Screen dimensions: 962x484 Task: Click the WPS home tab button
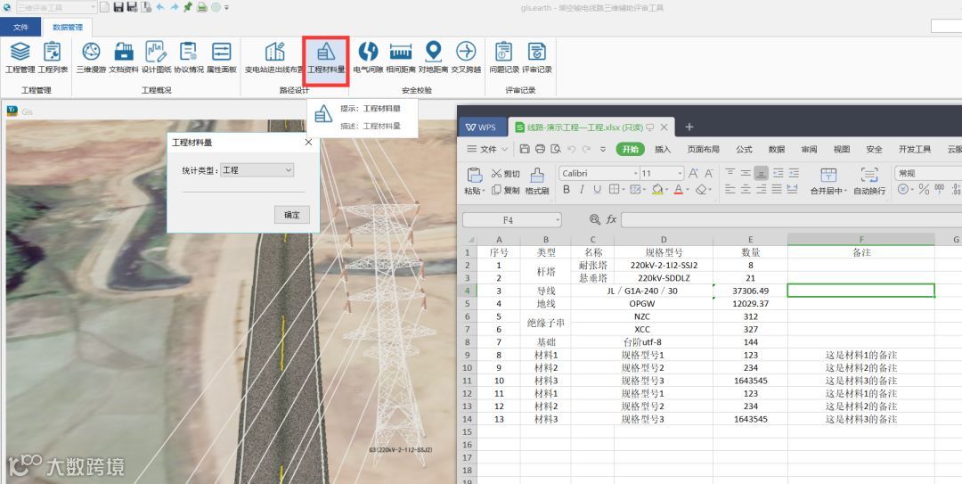point(482,127)
